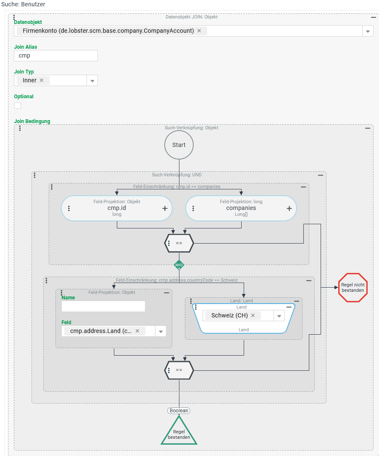The image size is (379, 456).
Task: Expand the Land country dropdown
Action: (279, 316)
